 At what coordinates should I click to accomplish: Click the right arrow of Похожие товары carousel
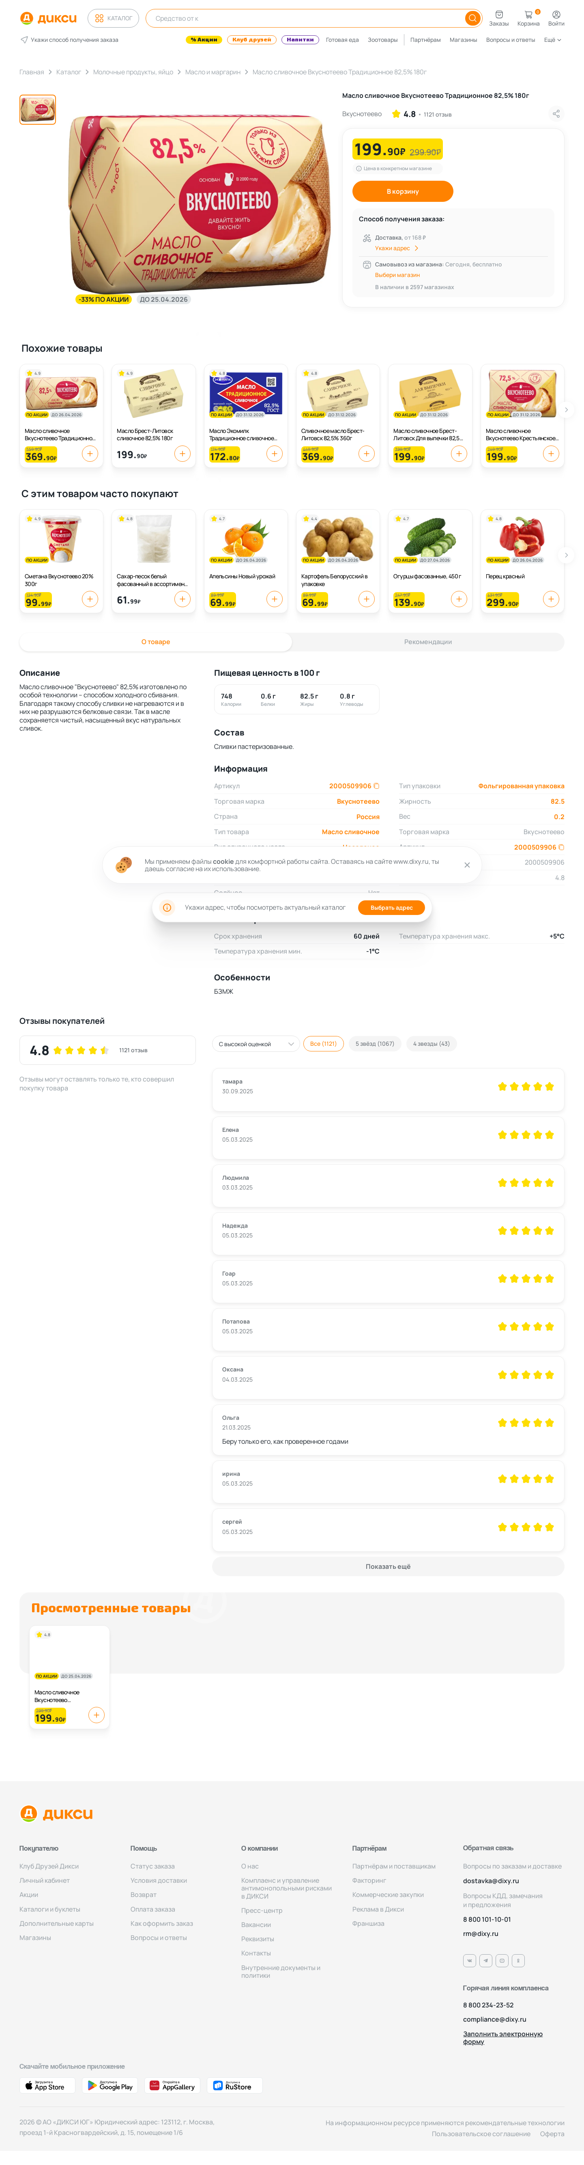click(x=567, y=410)
